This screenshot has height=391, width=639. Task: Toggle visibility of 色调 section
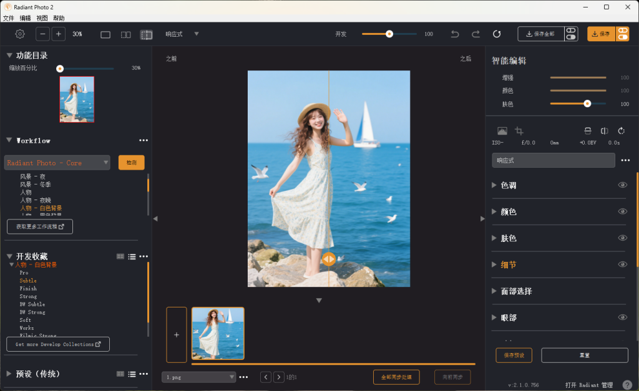[x=622, y=185]
